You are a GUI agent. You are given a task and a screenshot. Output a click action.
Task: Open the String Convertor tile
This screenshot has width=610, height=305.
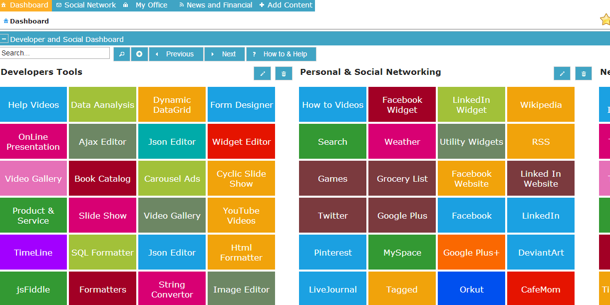coord(172,289)
